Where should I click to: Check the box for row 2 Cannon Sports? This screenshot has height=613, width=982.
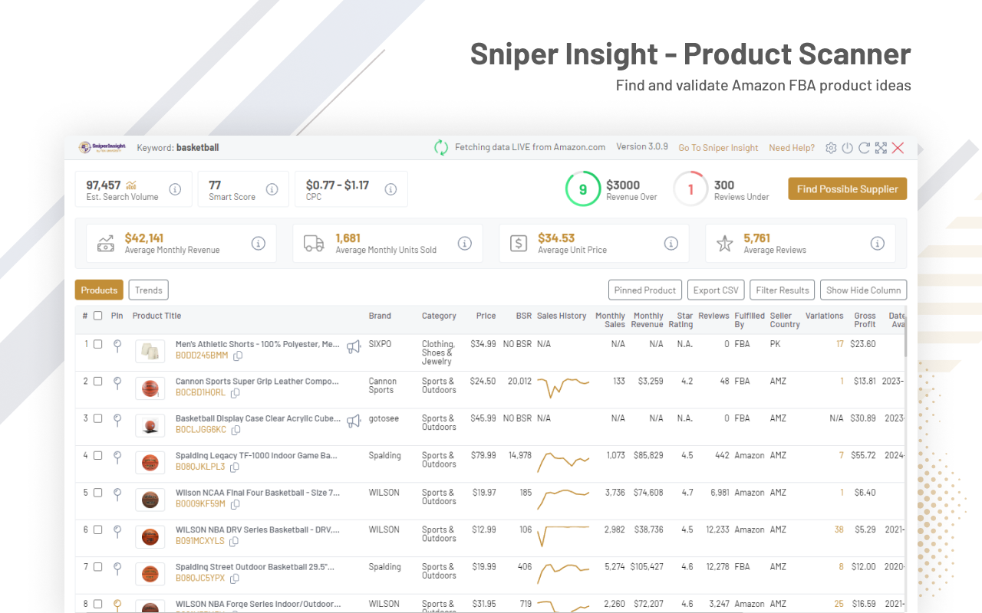coord(97,381)
